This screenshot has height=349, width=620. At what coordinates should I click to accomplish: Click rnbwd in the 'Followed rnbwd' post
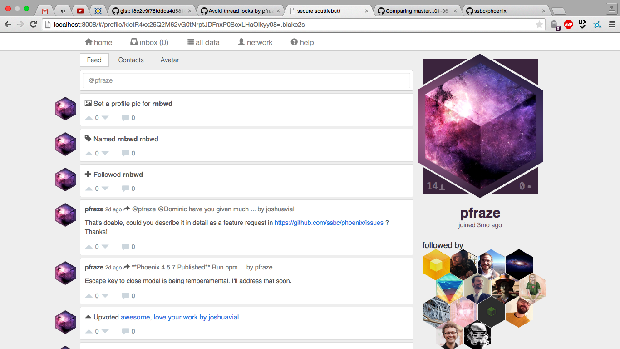[133, 174]
